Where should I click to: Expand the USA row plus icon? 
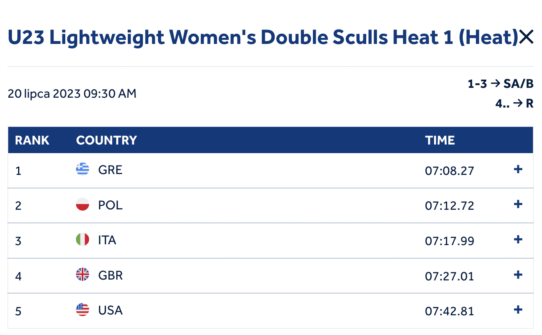point(518,310)
